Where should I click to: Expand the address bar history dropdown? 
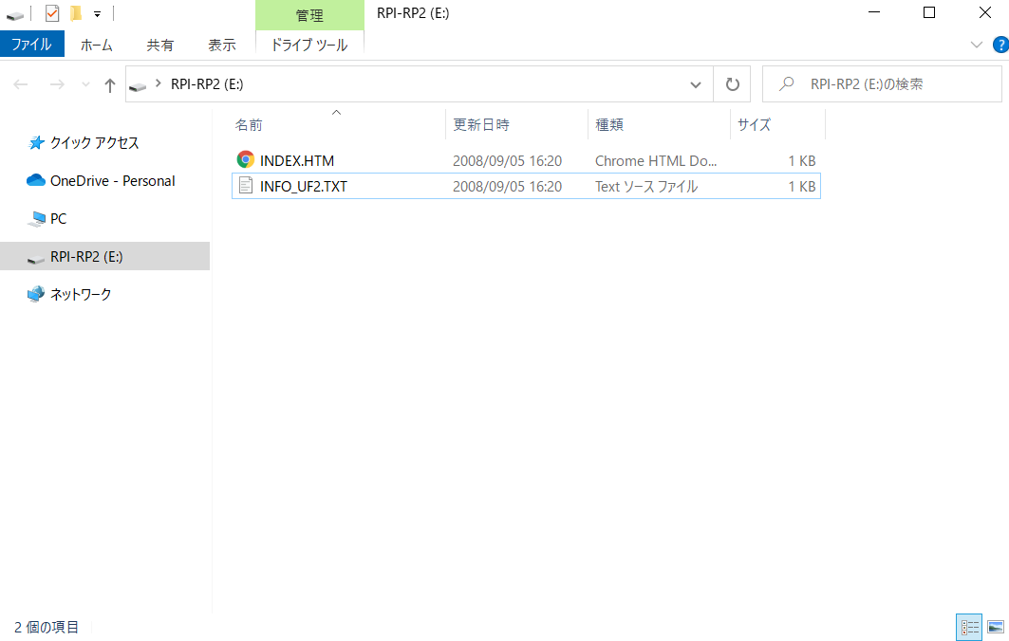[x=695, y=83]
